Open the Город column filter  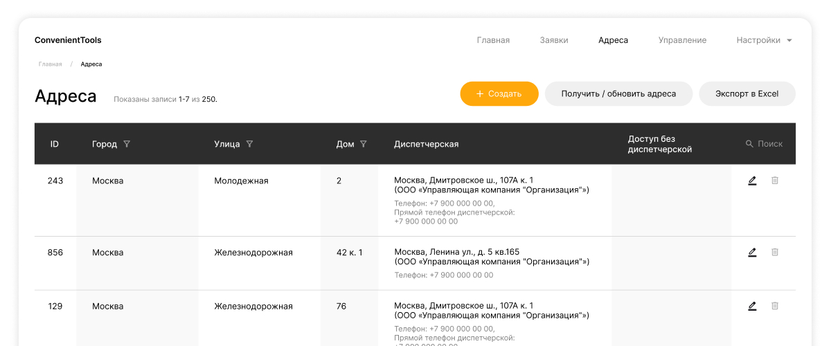(x=127, y=144)
